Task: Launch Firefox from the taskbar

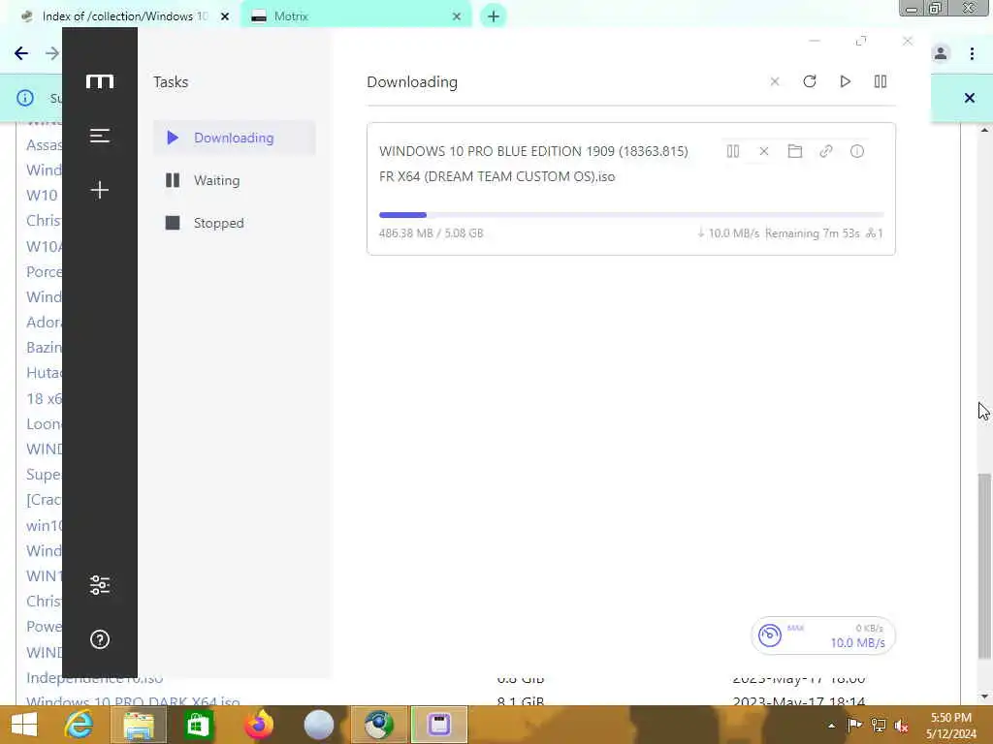Action: (x=258, y=725)
